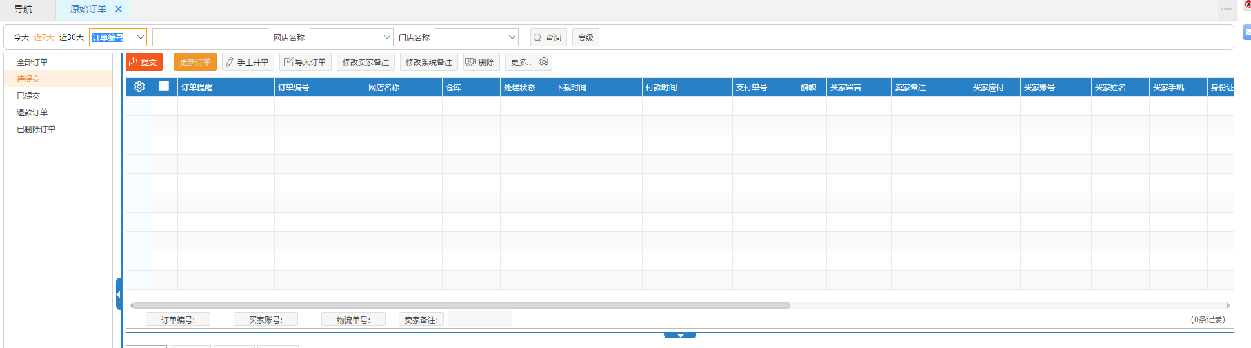1251x348 pixels.
Task: Click the 订单编号: footer field
Action: pos(177,320)
